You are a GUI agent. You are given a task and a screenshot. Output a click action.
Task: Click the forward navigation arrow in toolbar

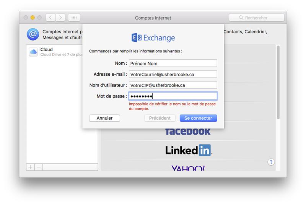click(x=60, y=18)
